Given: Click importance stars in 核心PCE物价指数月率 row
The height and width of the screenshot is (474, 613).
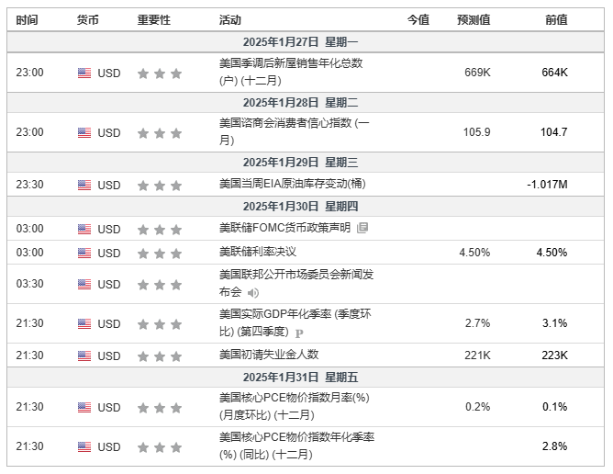Looking at the screenshot, I should pos(160,408).
